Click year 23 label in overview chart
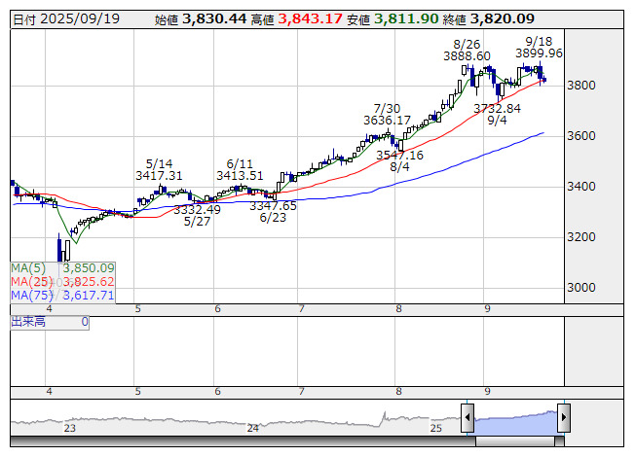Image resolution: width=636 pixels, height=457 pixels. (x=70, y=428)
